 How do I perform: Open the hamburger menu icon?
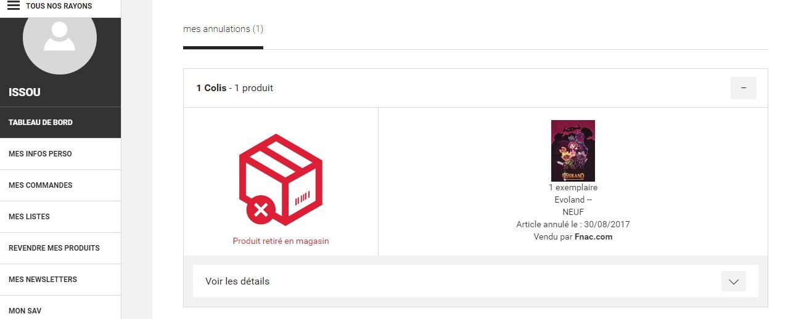(x=14, y=6)
